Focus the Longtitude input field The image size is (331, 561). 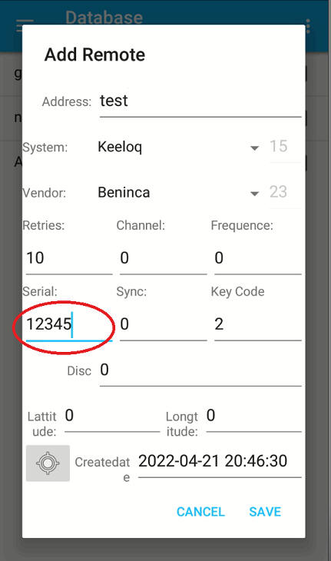253,417
